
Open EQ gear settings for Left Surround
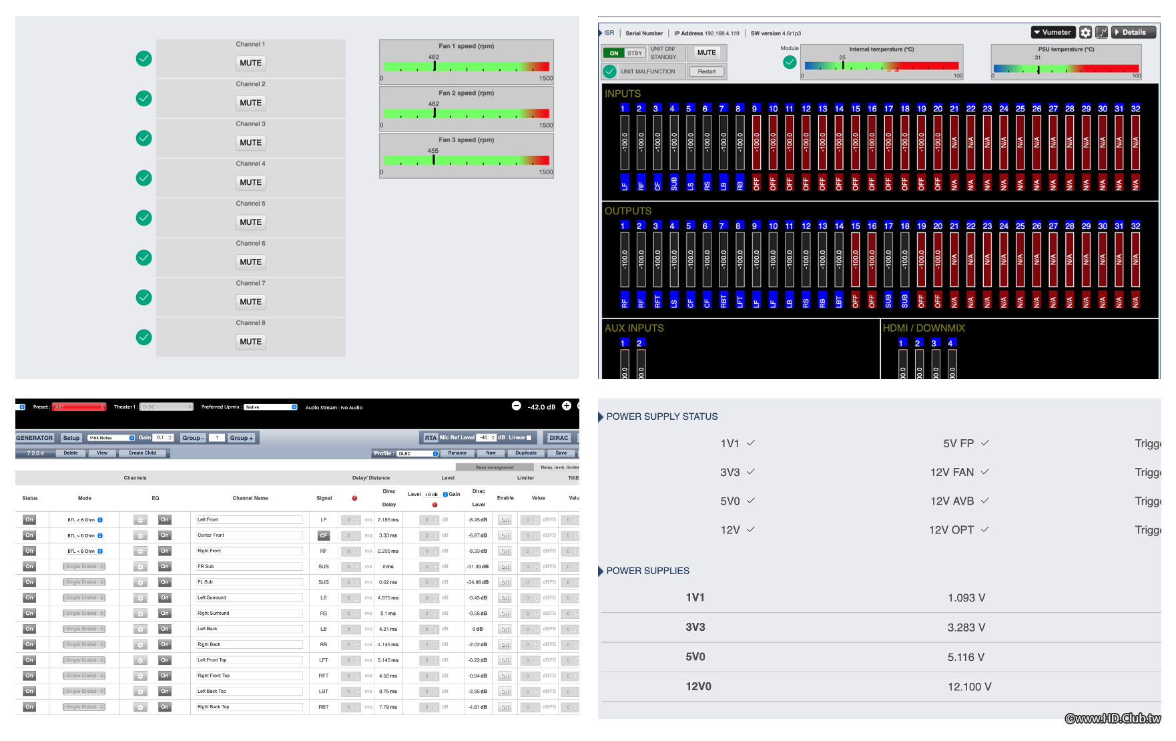click(x=140, y=597)
